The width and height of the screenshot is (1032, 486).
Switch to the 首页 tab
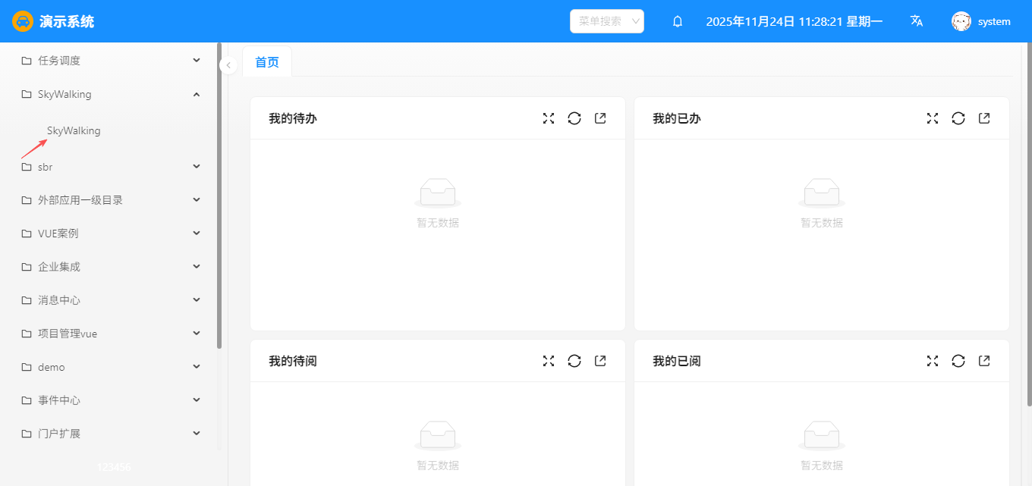(x=267, y=62)
